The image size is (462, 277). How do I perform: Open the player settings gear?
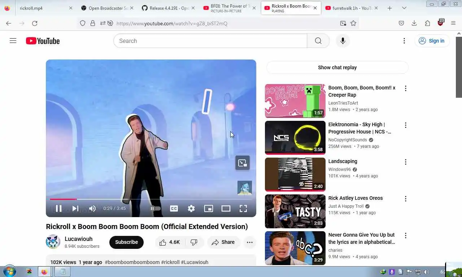tap(191, 208)
